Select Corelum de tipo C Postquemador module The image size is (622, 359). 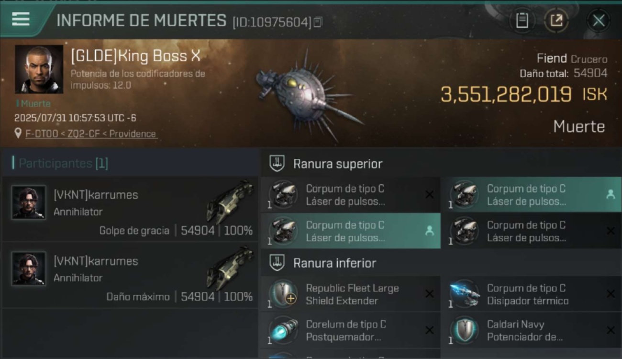351,331
